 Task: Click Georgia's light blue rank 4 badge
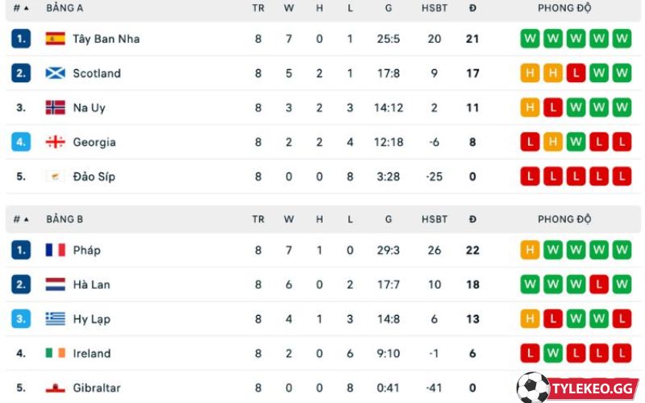tap(21, 142)
